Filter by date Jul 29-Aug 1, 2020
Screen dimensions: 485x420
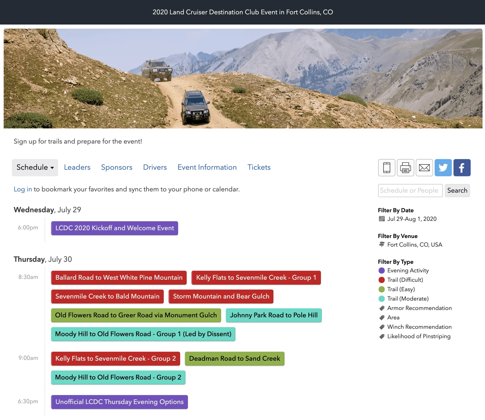412,219
